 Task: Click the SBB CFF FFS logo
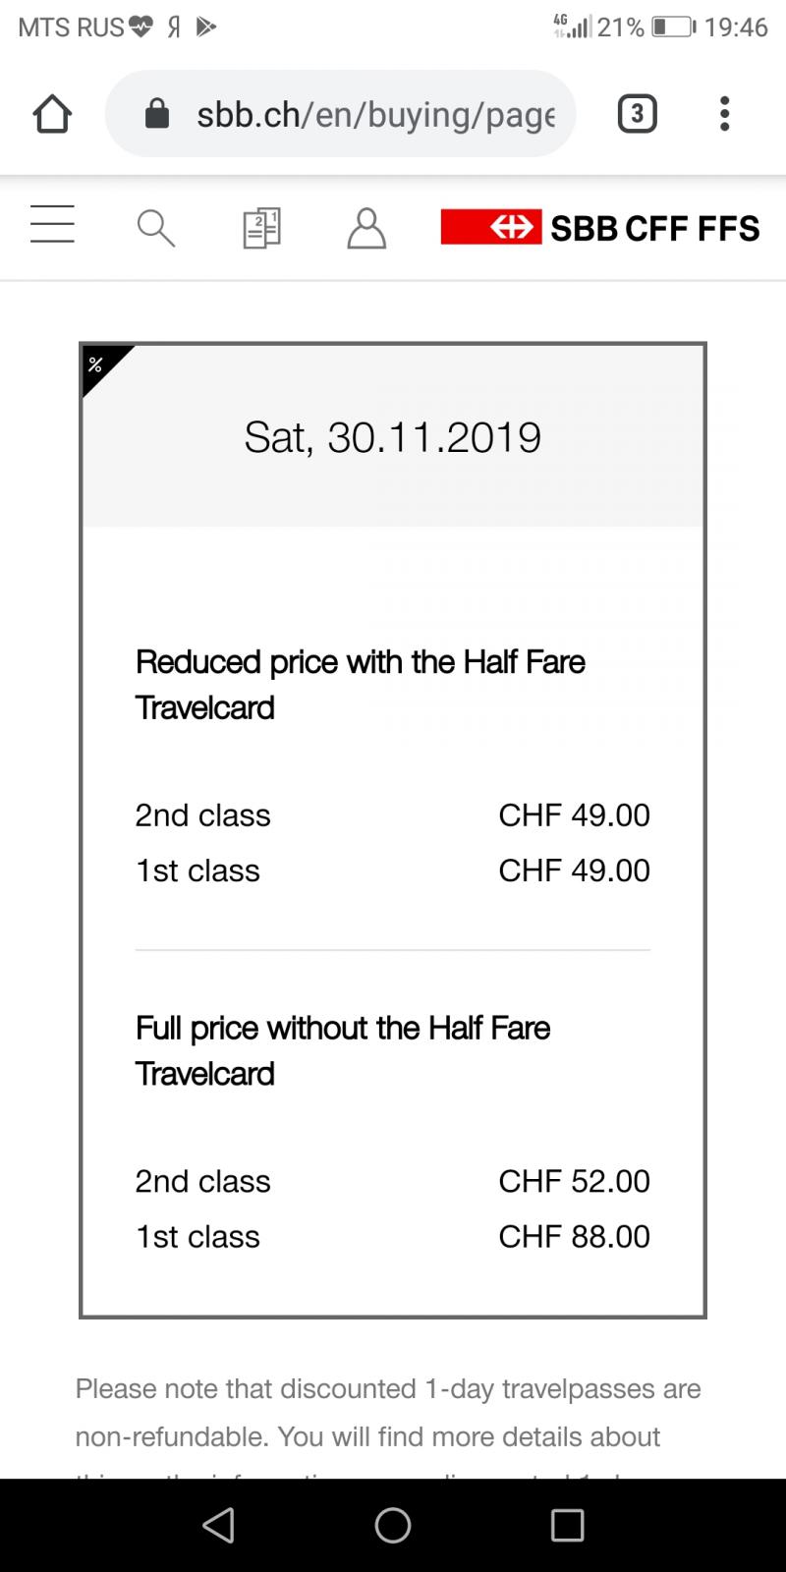click(599, 228)
